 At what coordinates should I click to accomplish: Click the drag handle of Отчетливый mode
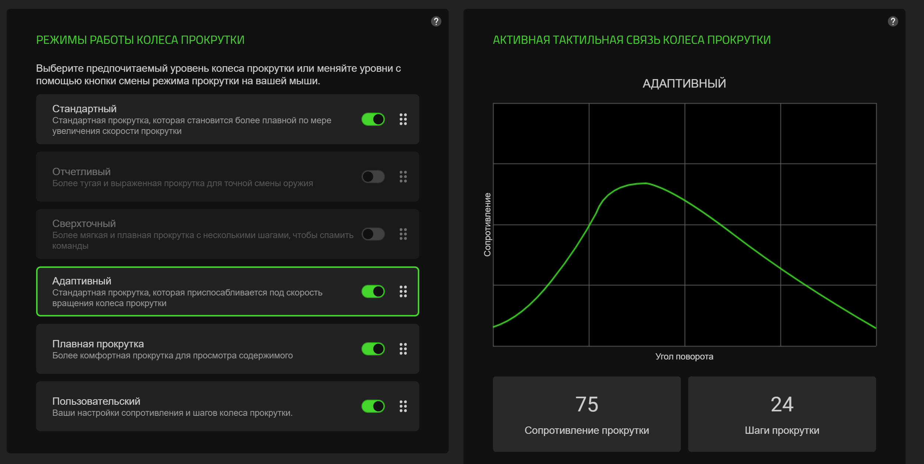tap(403, 177)
